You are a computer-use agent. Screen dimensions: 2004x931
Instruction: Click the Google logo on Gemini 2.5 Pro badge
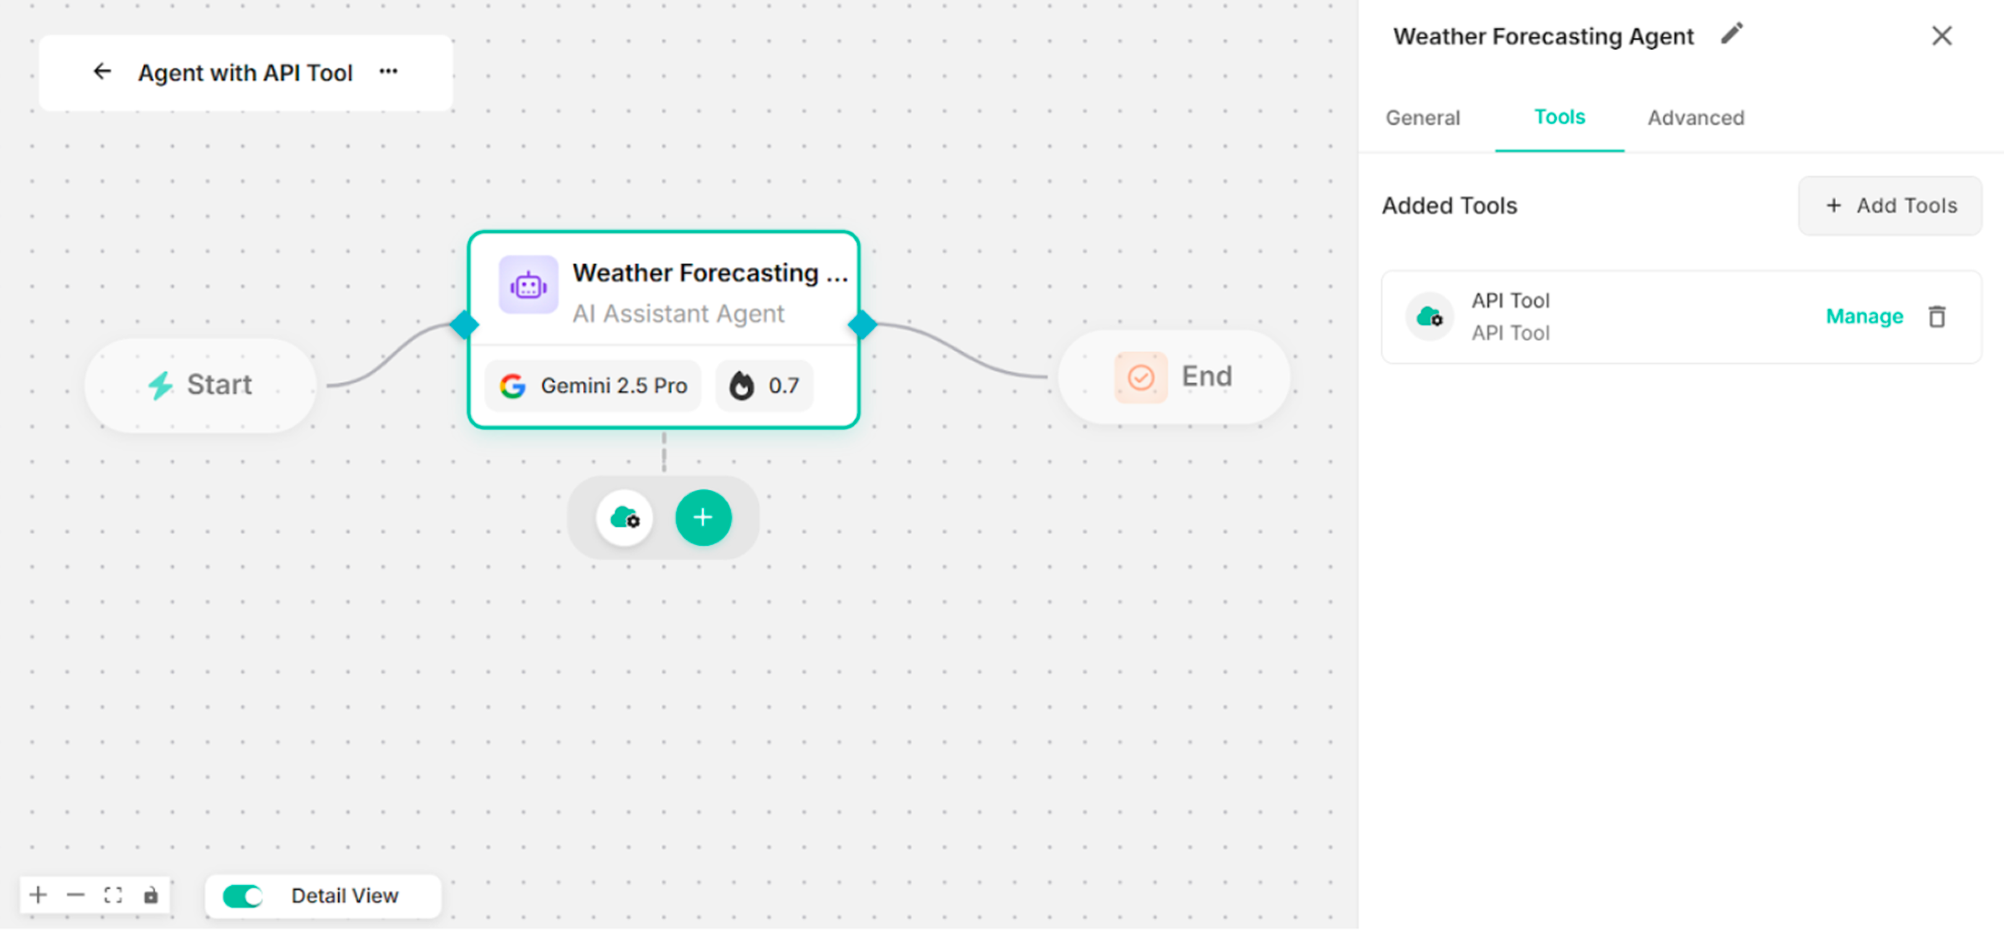coord(513,385)
